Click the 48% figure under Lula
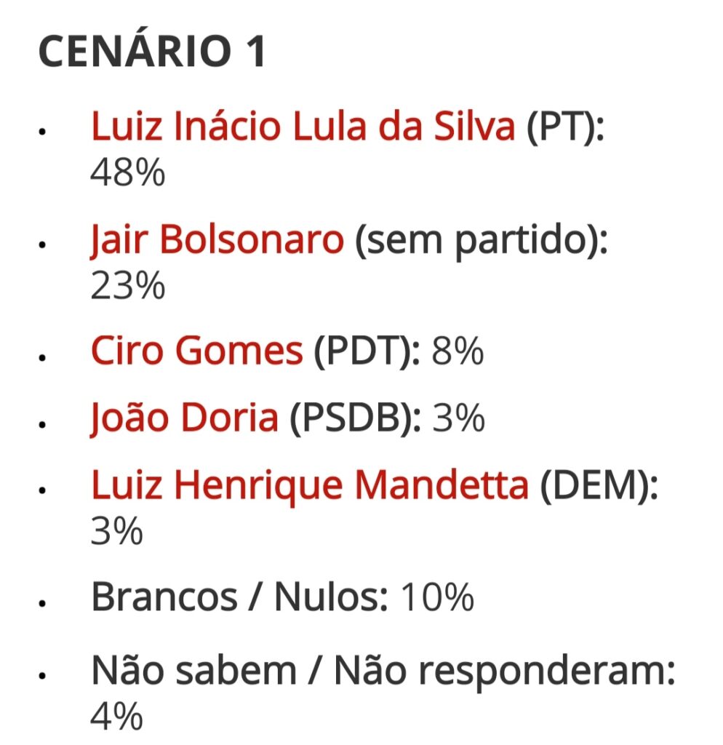 (x=128, y=174)
